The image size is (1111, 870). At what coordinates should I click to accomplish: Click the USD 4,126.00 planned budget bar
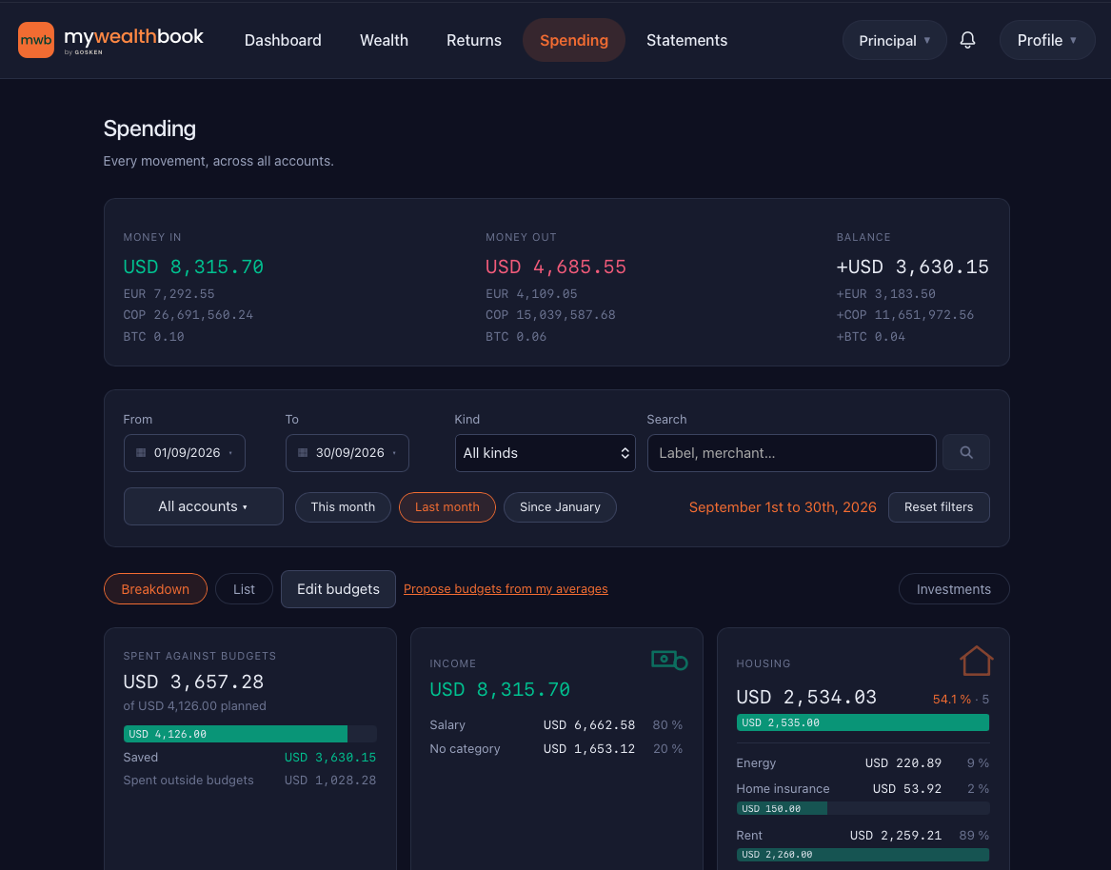250,734
